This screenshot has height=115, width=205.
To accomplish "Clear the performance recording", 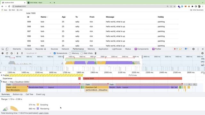I will (x=12, y=53).
